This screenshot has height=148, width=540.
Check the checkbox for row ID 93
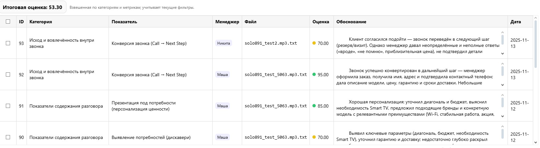tap(8, 43)
